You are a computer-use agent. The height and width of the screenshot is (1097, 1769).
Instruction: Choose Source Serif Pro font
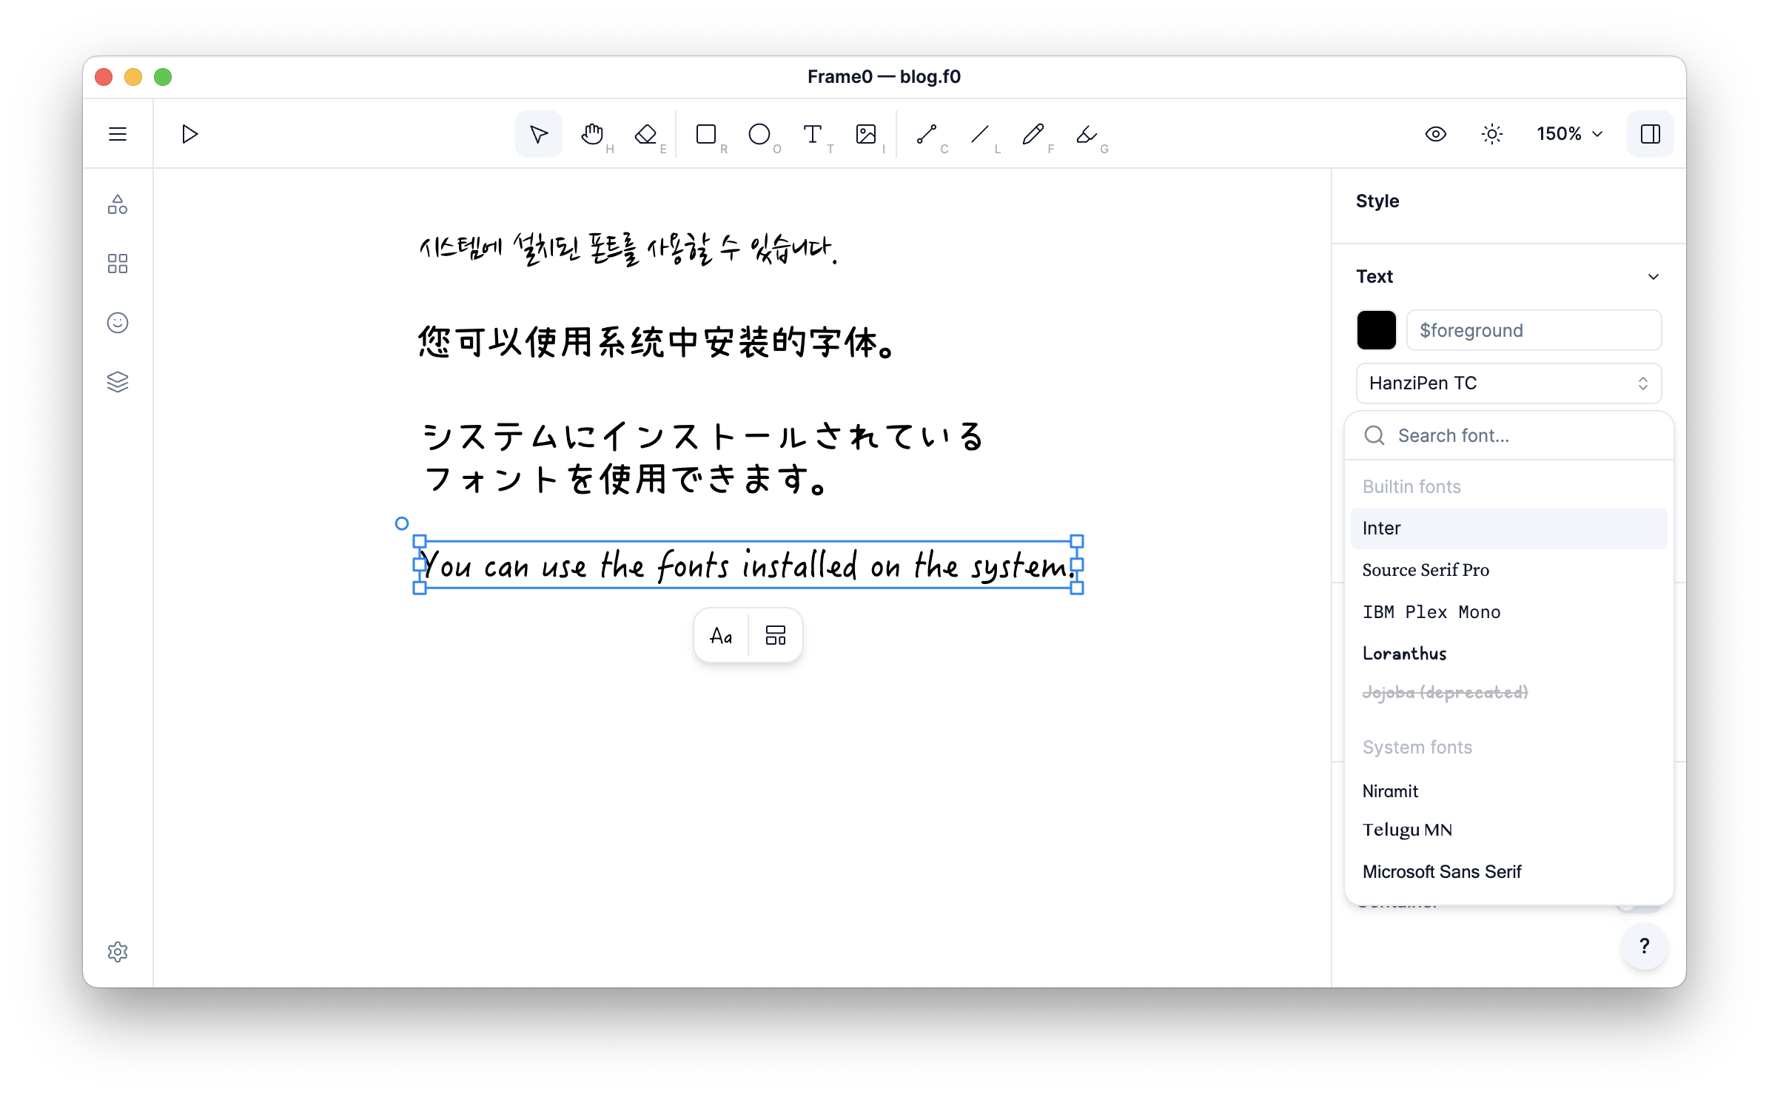pyautogui.click(x=1426, y=570)
